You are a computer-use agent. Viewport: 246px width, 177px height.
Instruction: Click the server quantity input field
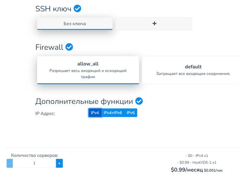point(34,163)
